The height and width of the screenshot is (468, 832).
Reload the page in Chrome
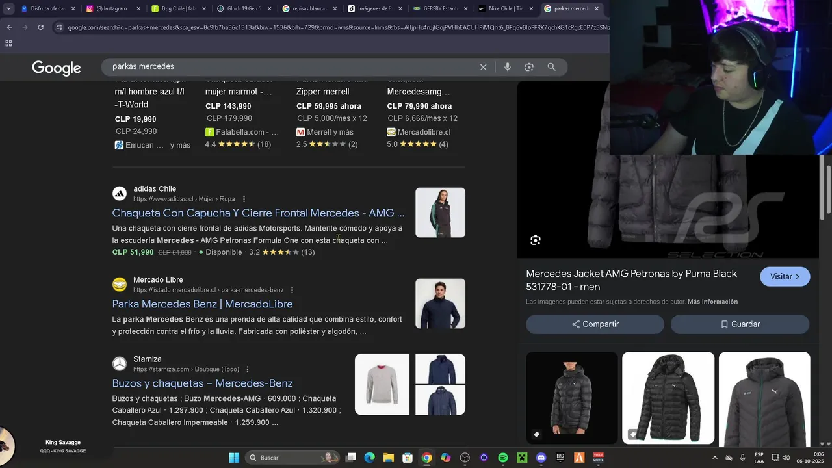coord(40,27)
